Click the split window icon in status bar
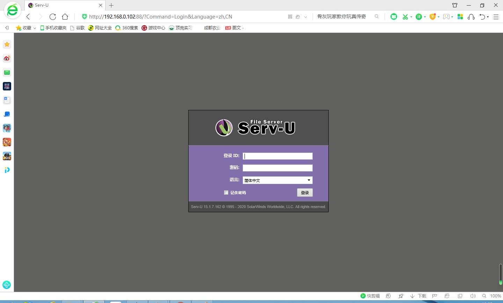Image resolution: width=503 pixels, height=303 pixels. point(460,296)
